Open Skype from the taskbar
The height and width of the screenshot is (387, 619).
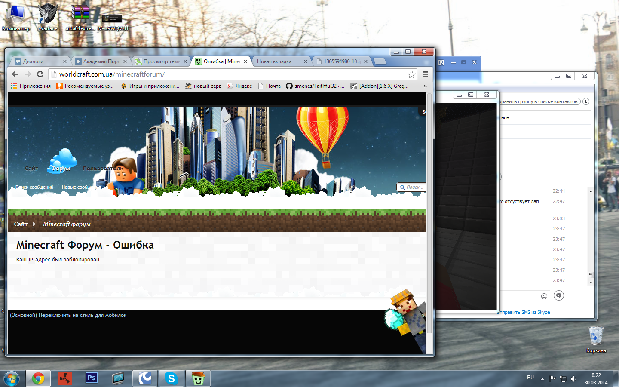172,378
